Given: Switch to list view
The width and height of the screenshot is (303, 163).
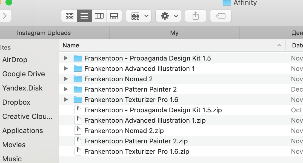Looking at the screenshot, I should tap(84, 16).
